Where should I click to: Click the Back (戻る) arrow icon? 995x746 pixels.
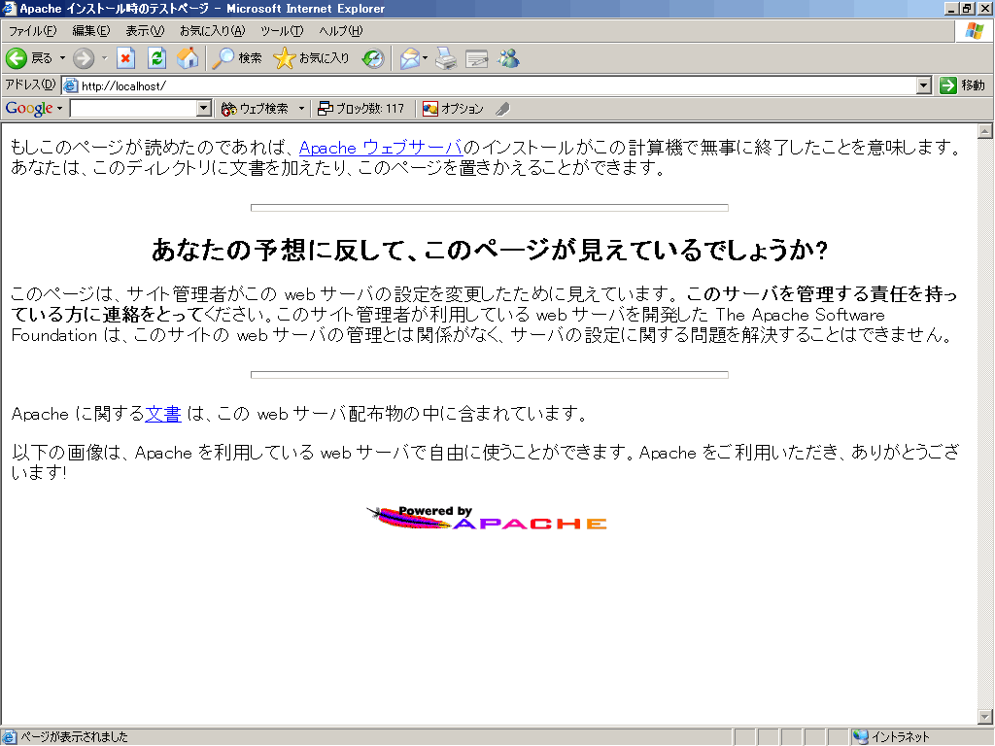coord(17,58)
